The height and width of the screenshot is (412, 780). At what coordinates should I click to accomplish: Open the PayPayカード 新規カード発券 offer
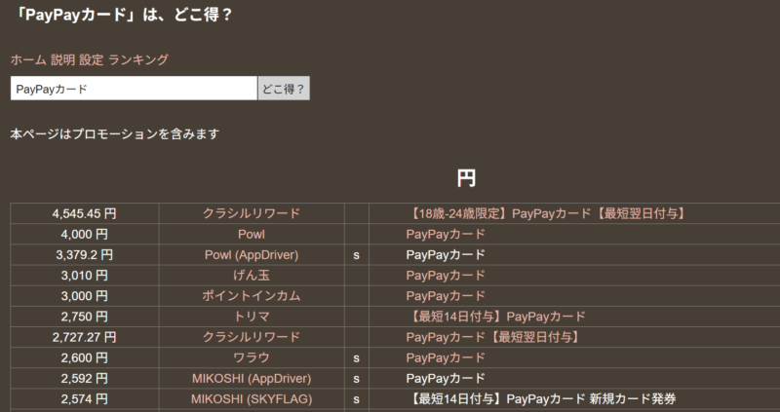(541, 398)
